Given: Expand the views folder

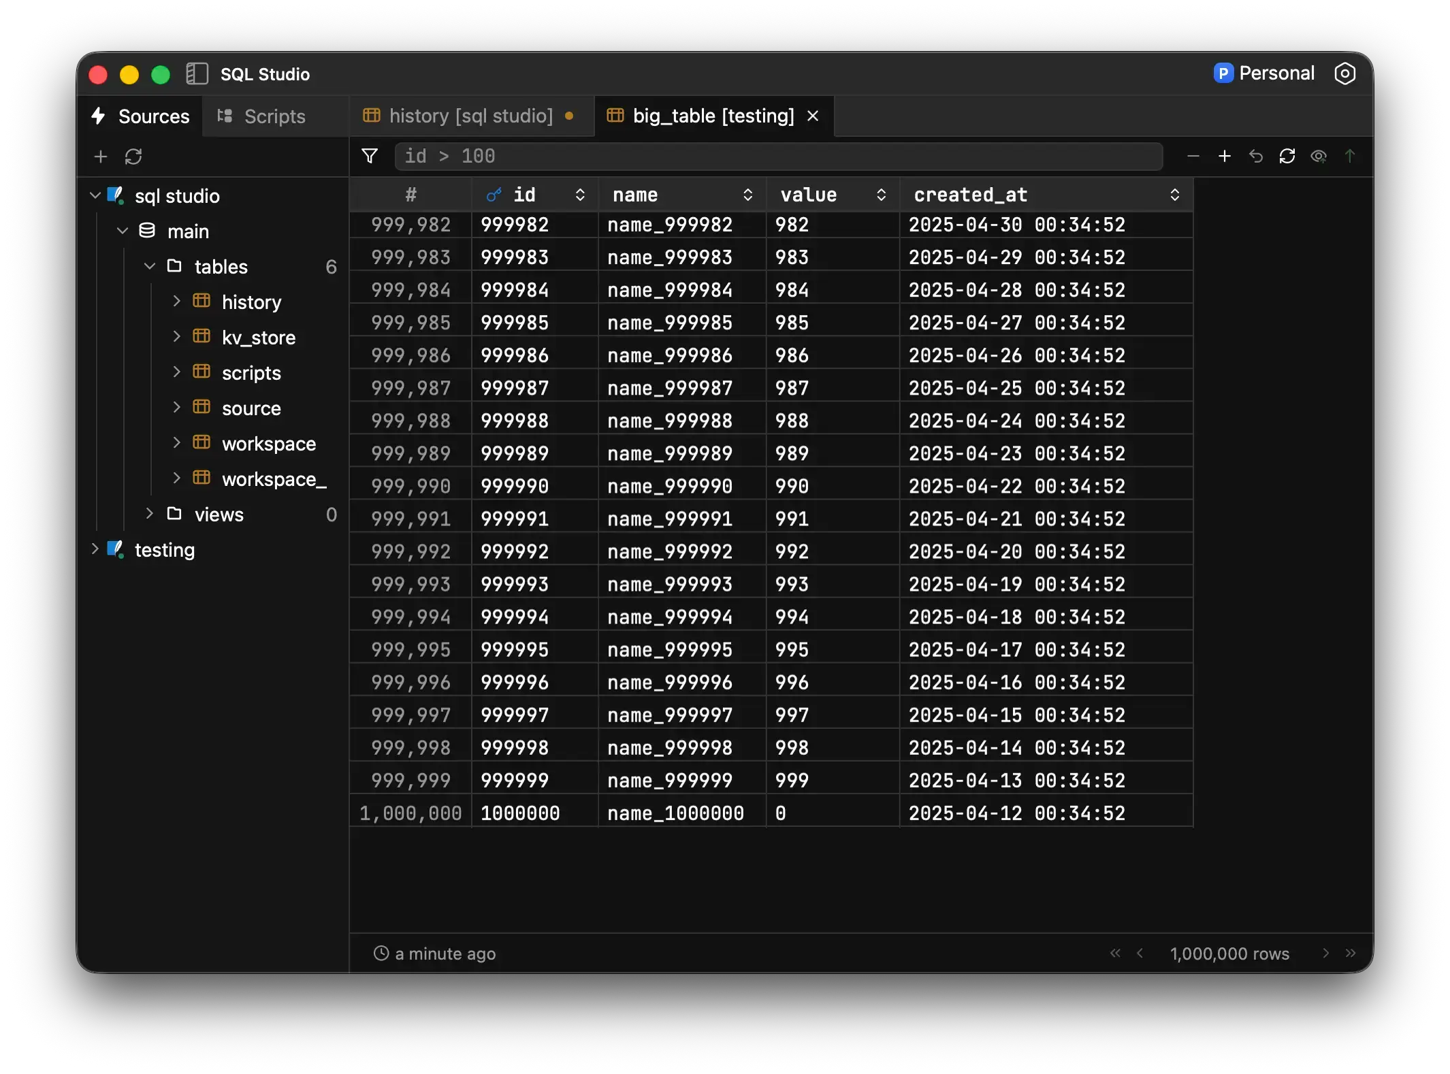Looking at the screenshot, I should 149,514.
